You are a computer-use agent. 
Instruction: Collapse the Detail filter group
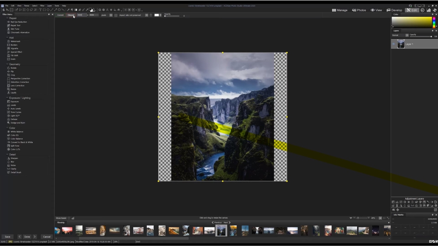point(7,155)
